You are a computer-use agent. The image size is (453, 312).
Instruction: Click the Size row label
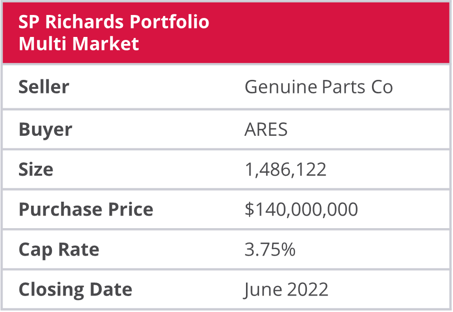(36, 170)
